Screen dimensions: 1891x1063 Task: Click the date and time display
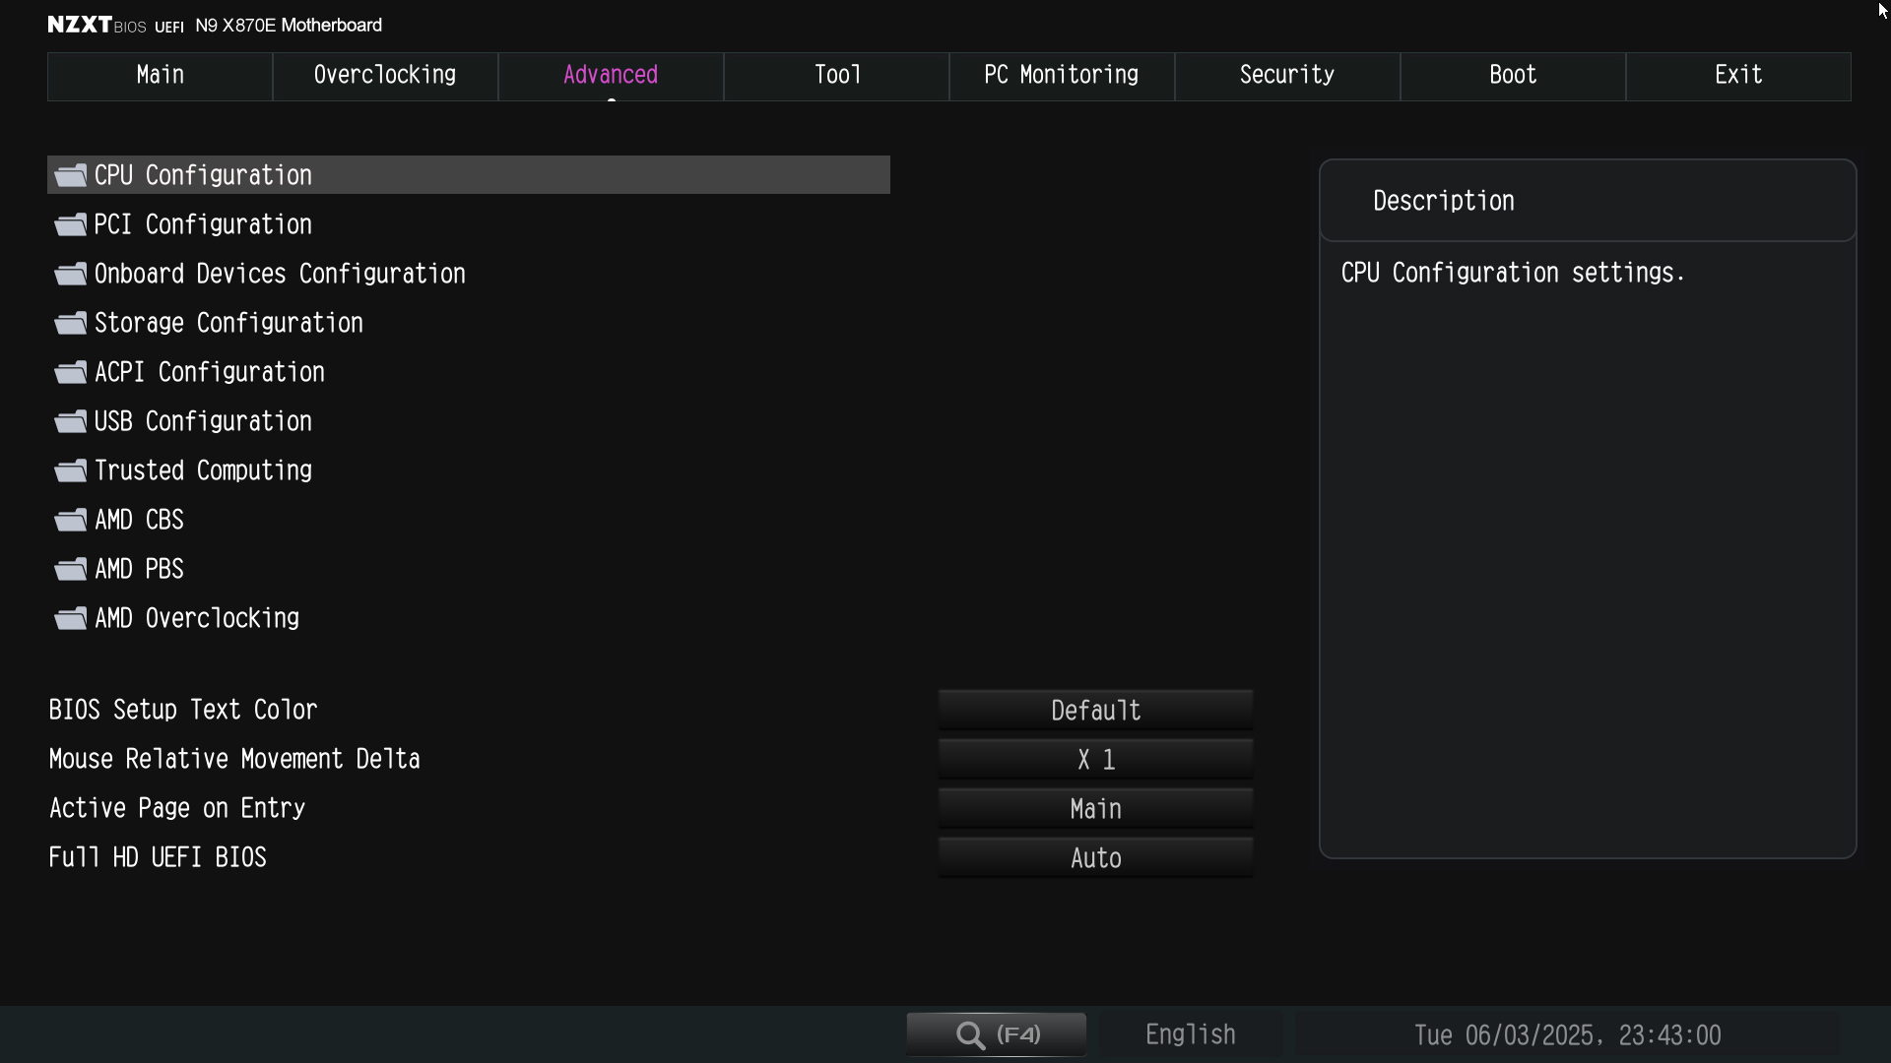point(1567,1035)
